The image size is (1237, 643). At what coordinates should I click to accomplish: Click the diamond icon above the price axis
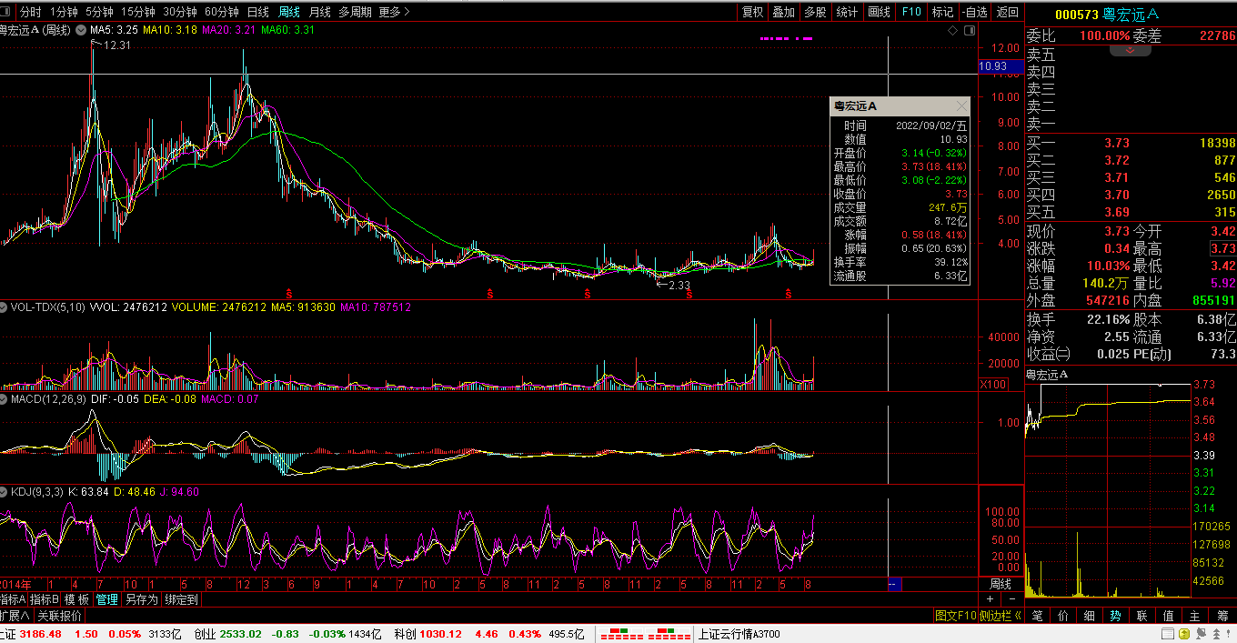point(953,30)
